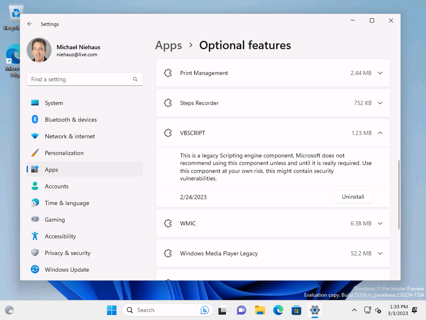The width and height of the screenshot is (426, 320).
Task: Open the notification bell in the system tray
Action: click(x=414, y=310)
